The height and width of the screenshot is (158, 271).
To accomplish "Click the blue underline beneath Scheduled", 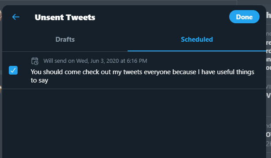I will coord(197,51).
